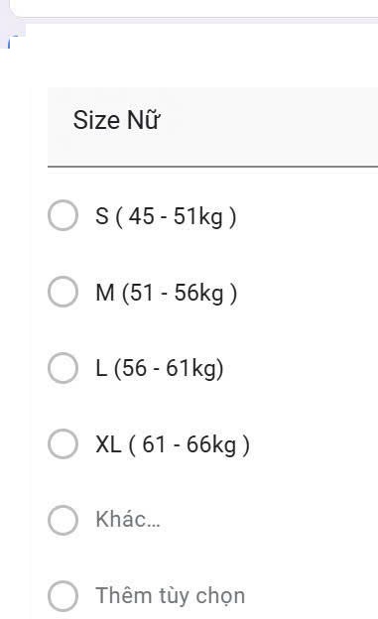This screenshot has width=378, height=619.
Task: Edit the XL ( 61 - 66kg ) option label
Action: 173,444
